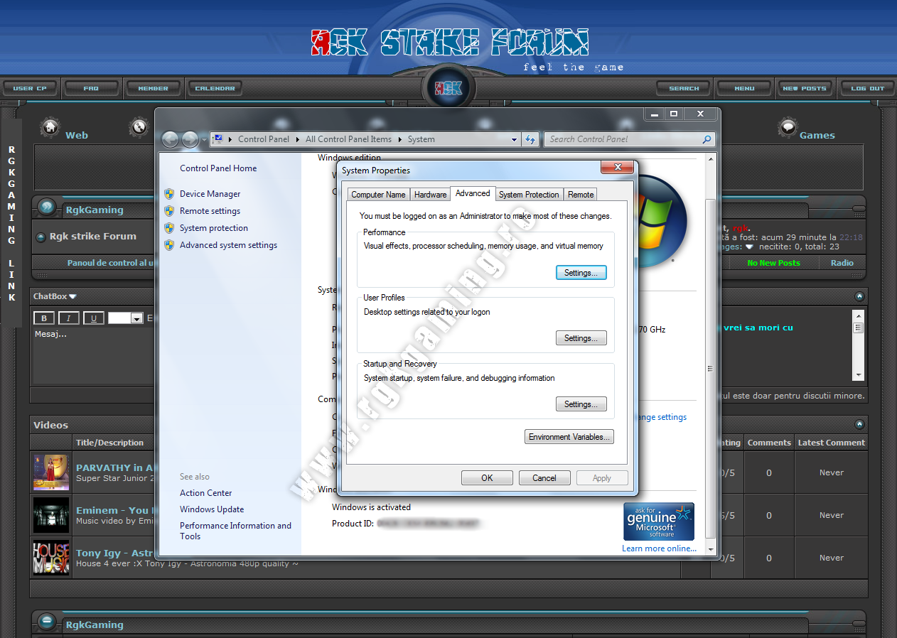Click the ask for genuine Microsoft badge
897x638 pixels.
[x=658, y=522]
